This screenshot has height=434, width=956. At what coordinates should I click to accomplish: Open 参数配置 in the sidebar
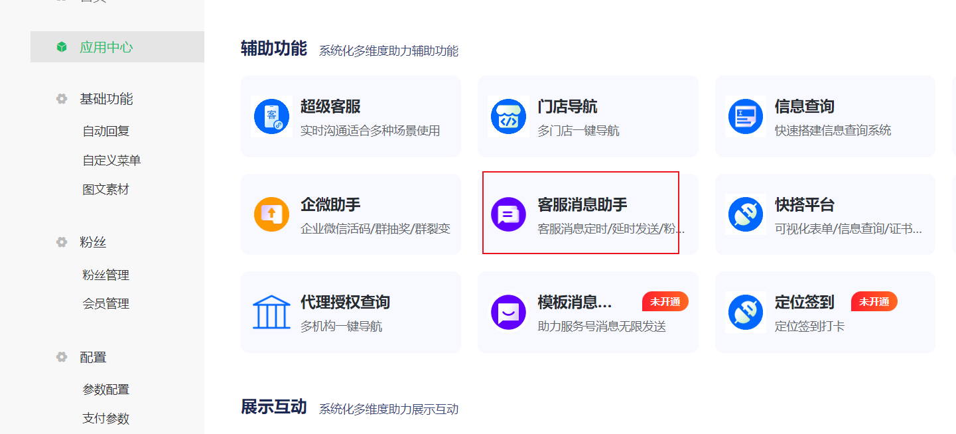click(105, 390)
